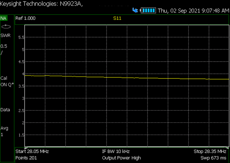Toggle the Cal ON Q* status

point(7,81)
